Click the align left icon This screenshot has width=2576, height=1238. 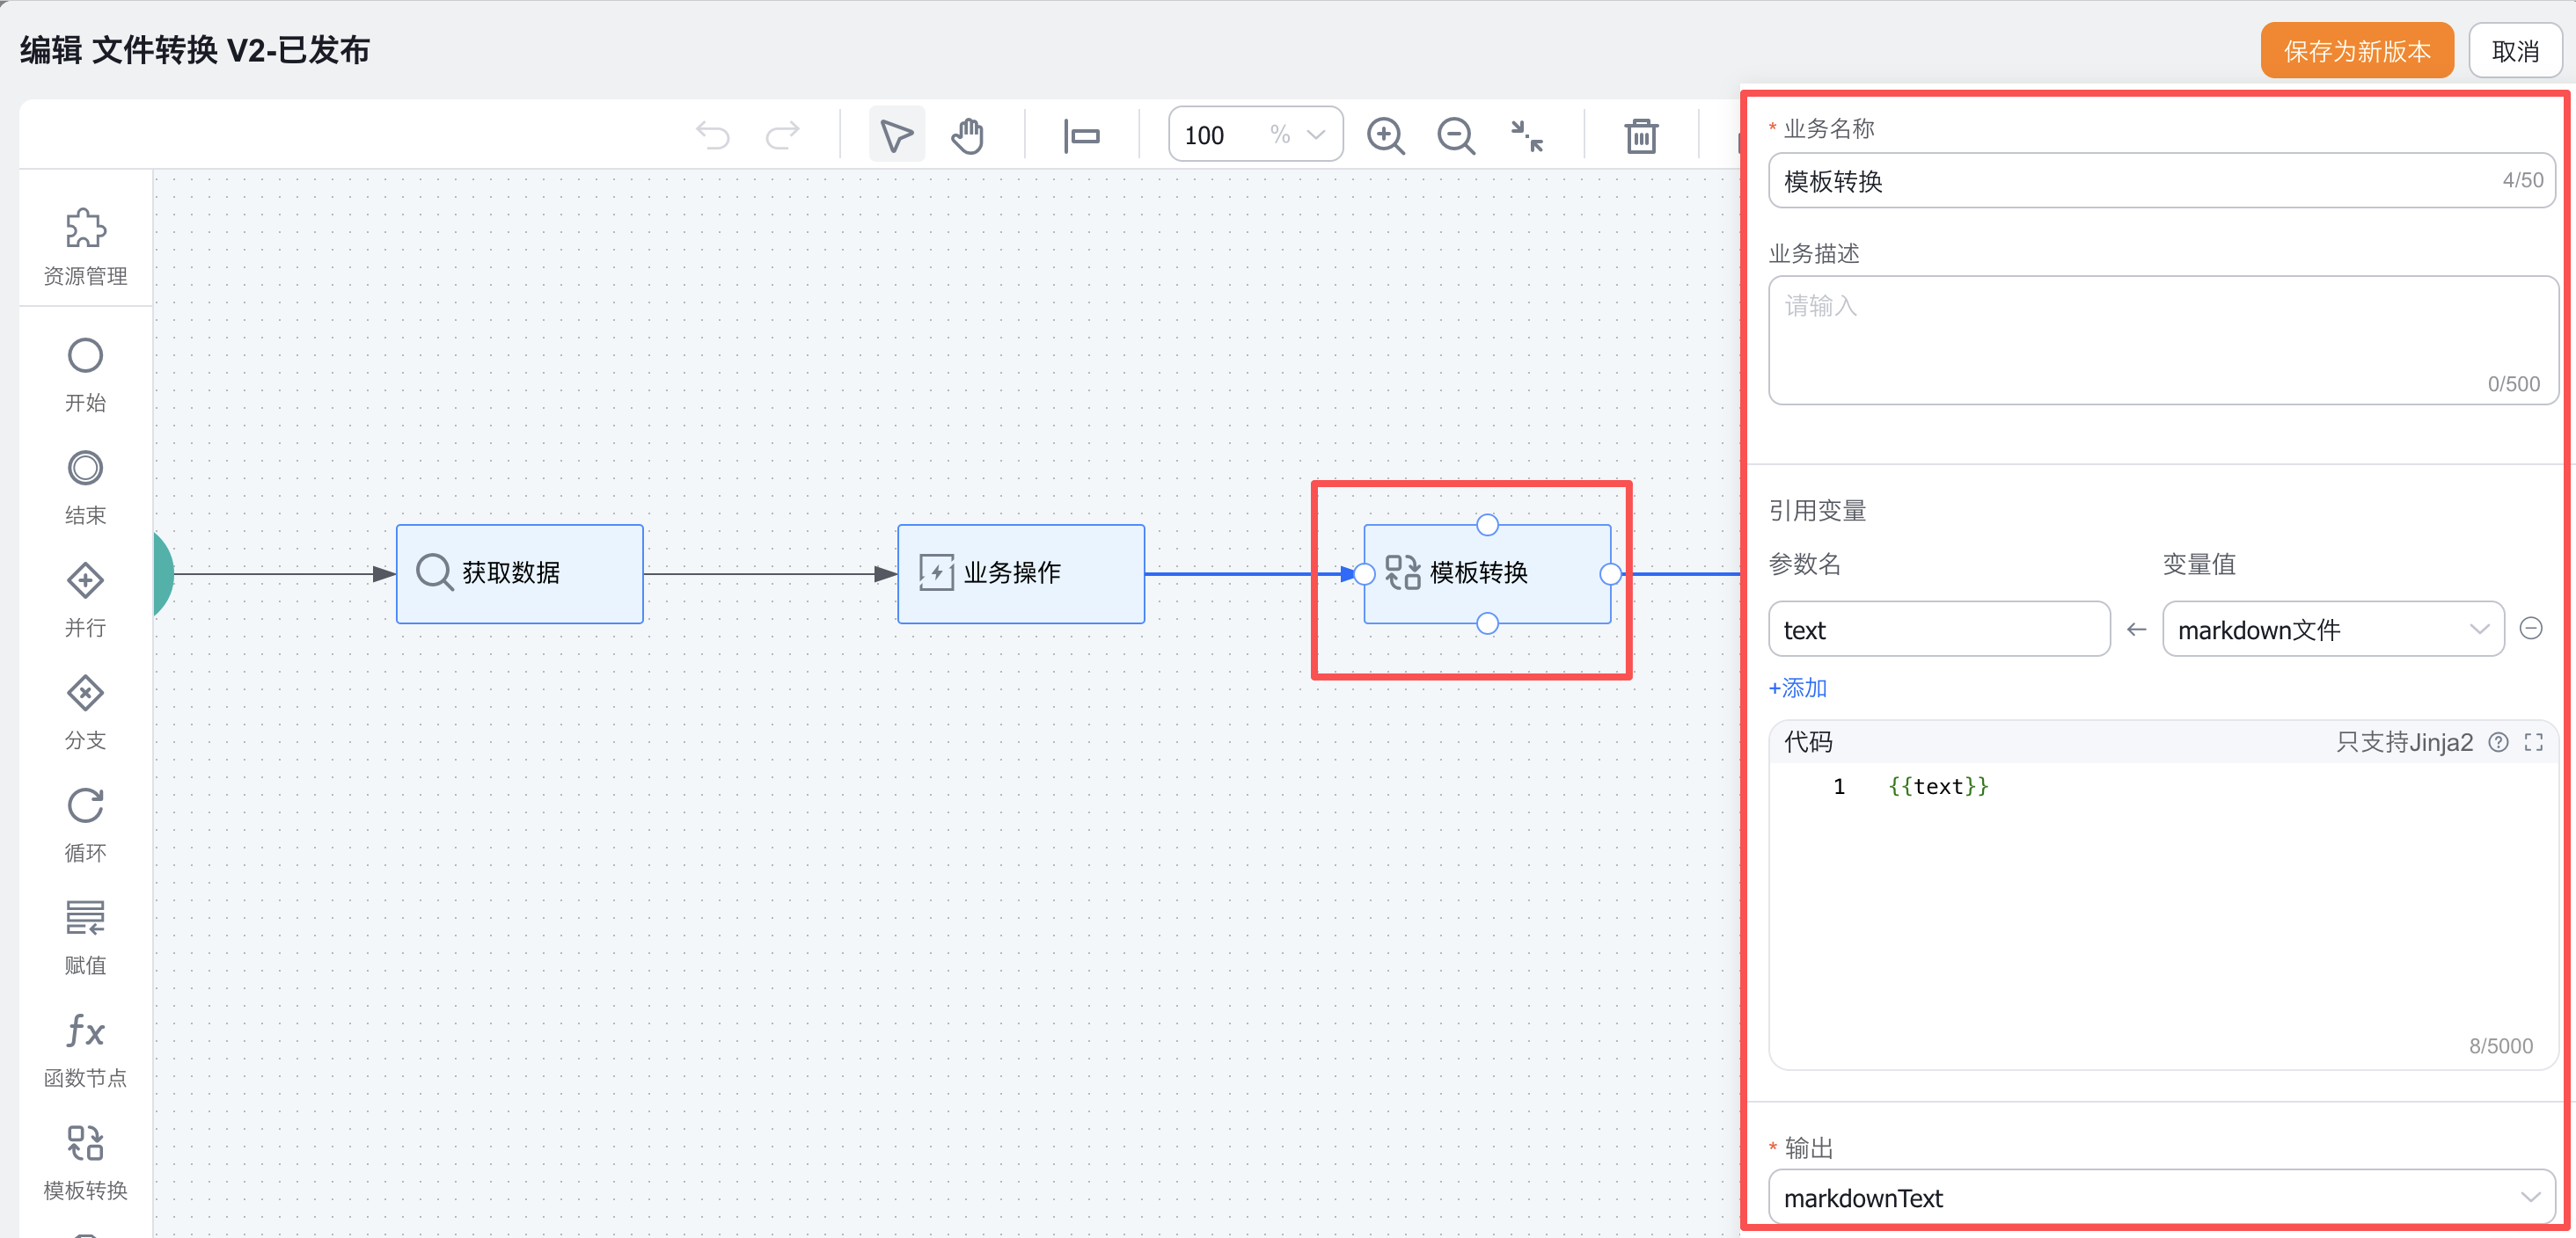1081,135
